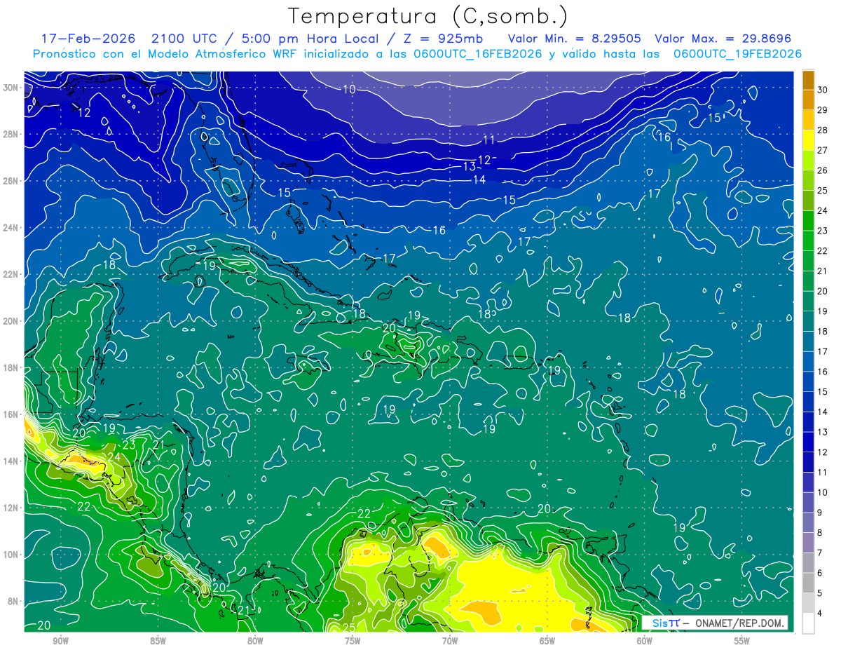Click the "Valor Min. = 8.29505" readout
The image size is (841, 650).
(x=575, y=39)
